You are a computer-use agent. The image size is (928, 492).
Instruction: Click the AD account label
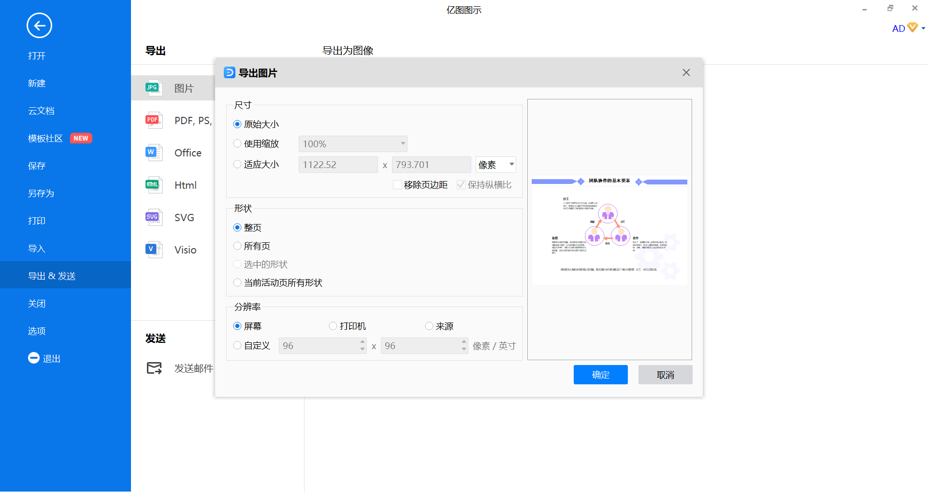898,28
